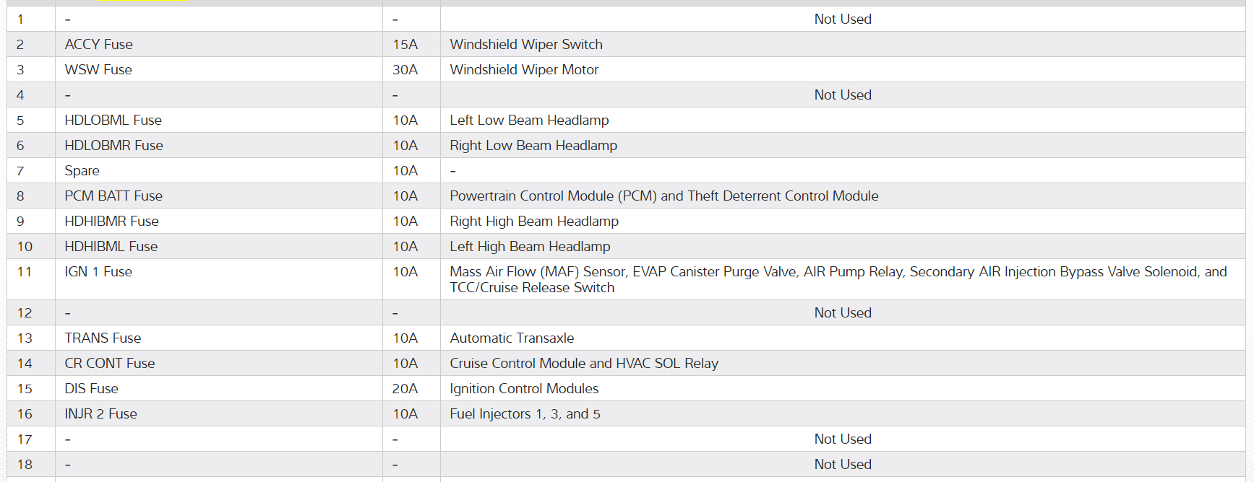The width and height of the screenshot is (1254, 482).
Task: Click the Automatic Transaxle text
Action: click(512, 338)
